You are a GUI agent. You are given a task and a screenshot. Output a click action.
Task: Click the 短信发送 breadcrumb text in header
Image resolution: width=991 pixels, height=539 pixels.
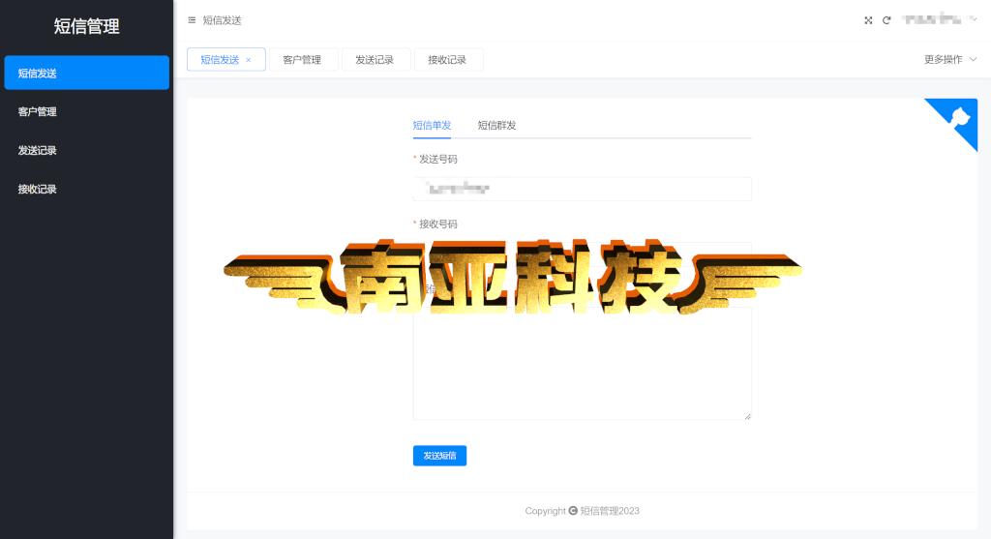click(x=222, y=20)
